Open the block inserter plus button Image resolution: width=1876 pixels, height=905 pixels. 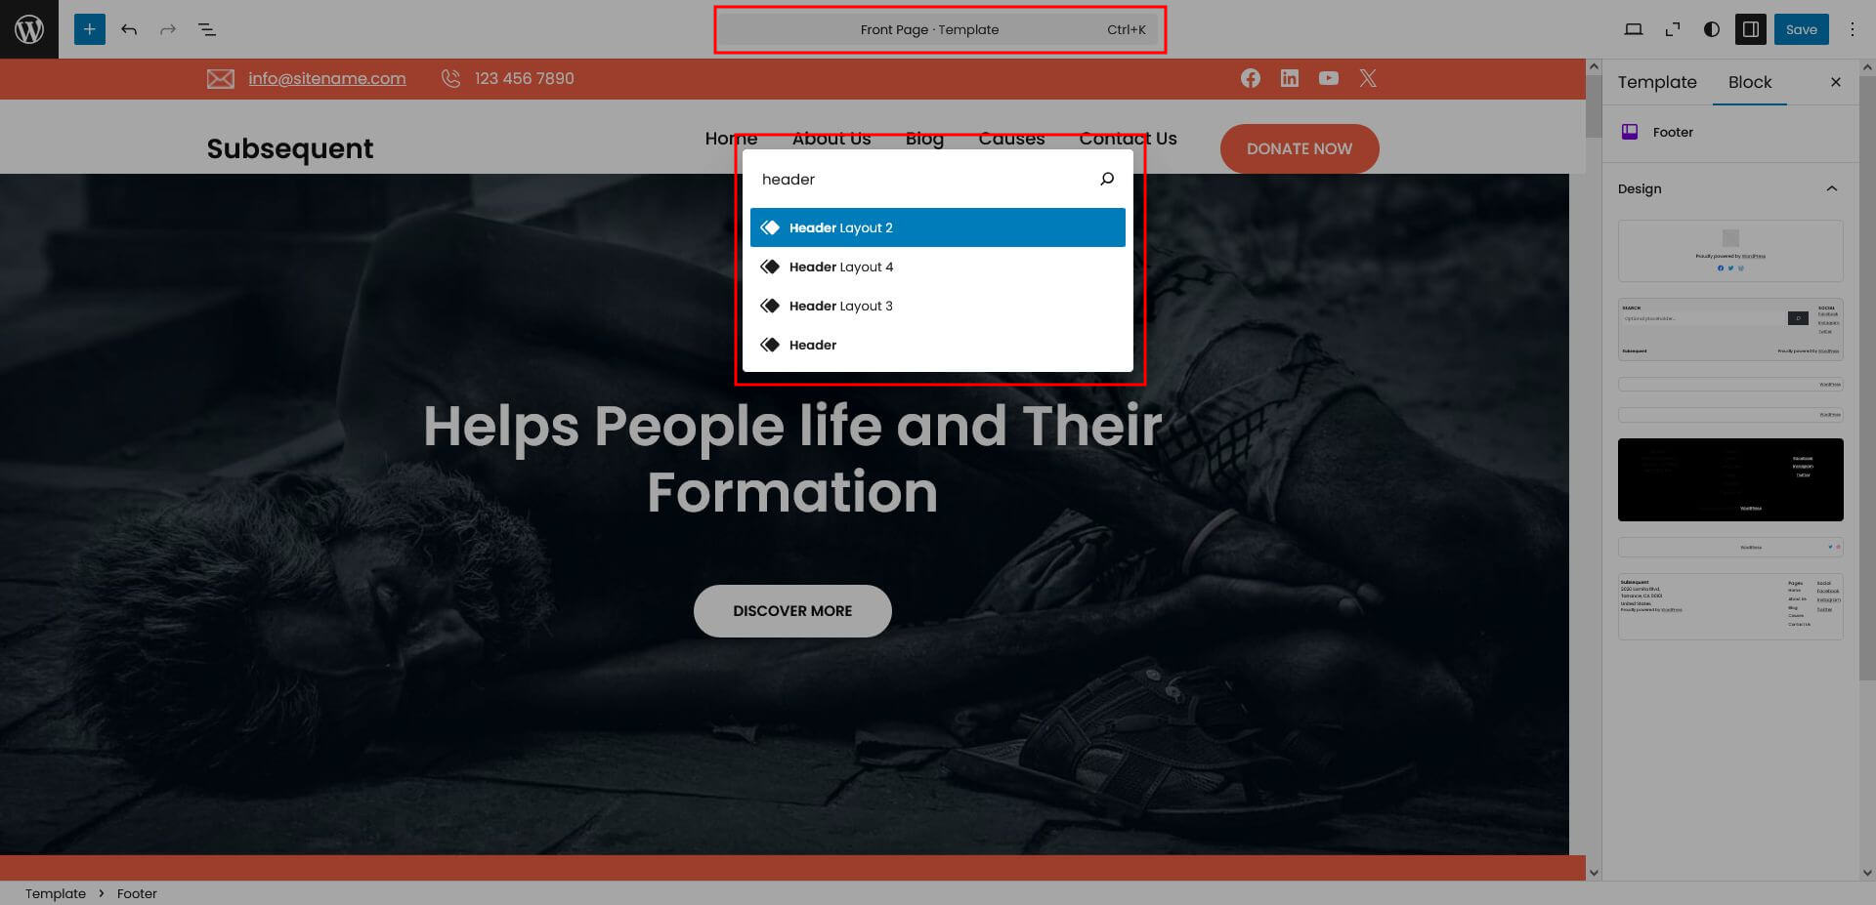pyautogui.click(x=89, y=29)
